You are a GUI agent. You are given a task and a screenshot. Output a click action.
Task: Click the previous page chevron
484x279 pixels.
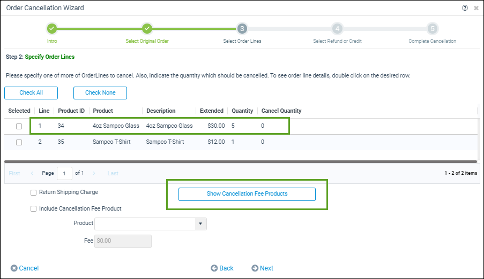[32, 173]
